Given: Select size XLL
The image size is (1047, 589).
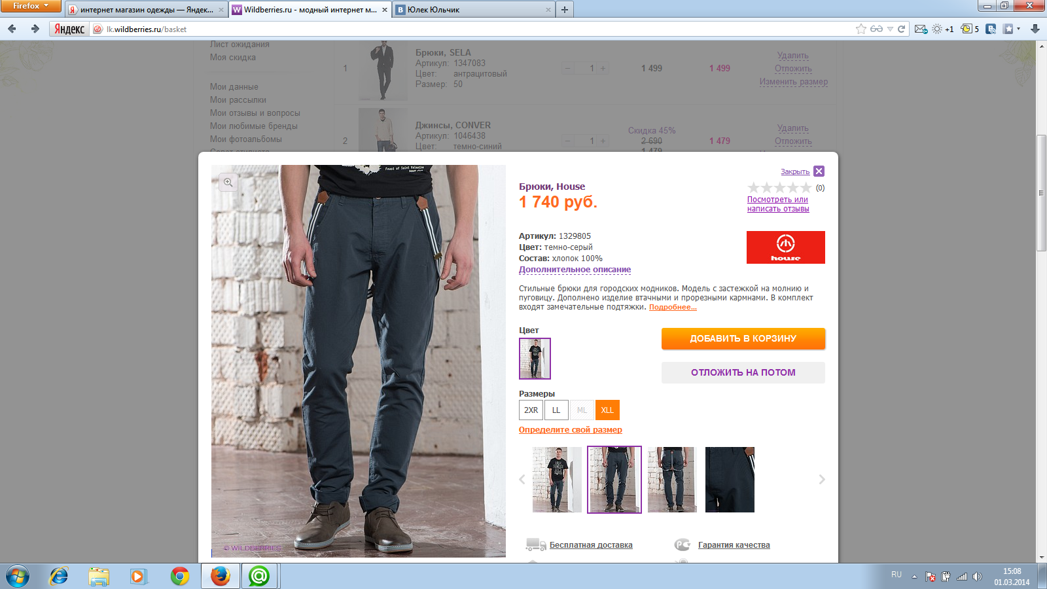Looking at the screenshot, I should click(x=607, y=410).
